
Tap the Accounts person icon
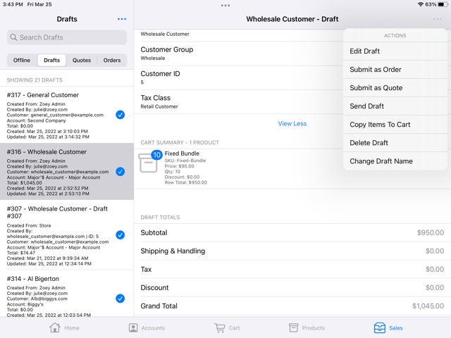click(x=133, y=327)
